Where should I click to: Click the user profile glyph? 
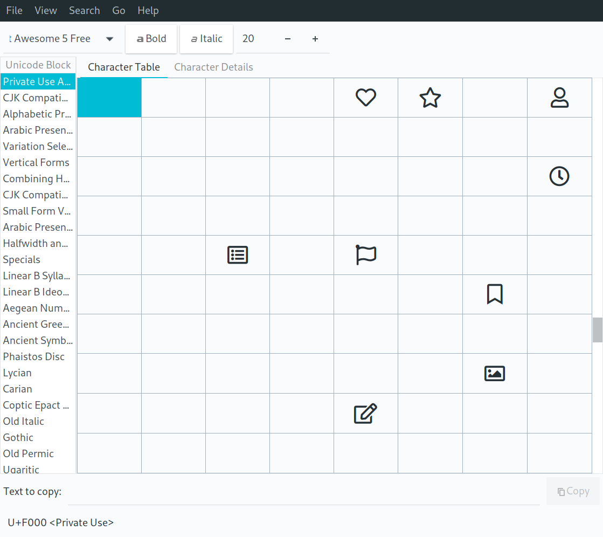click(559, 98)
